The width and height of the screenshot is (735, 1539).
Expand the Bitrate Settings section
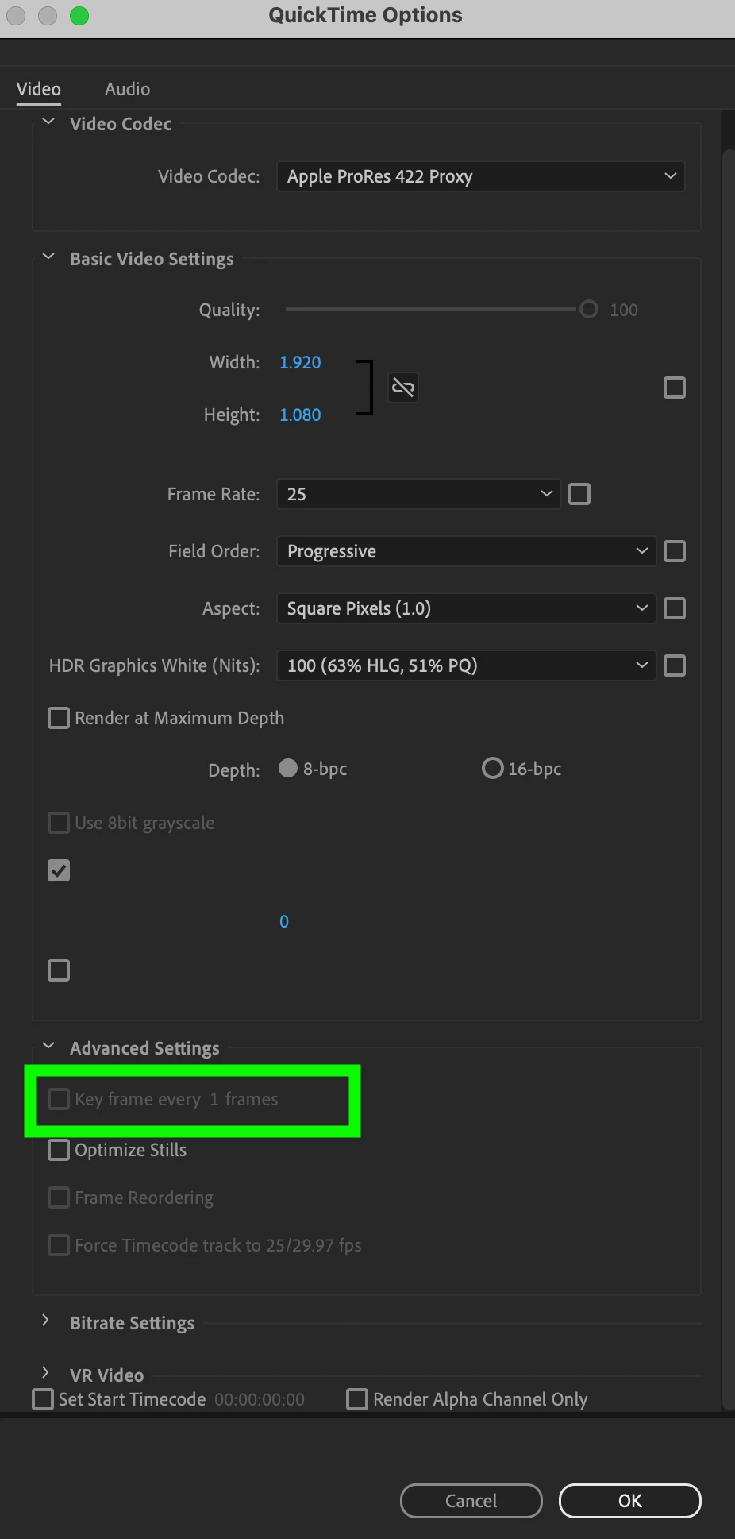46,1321
